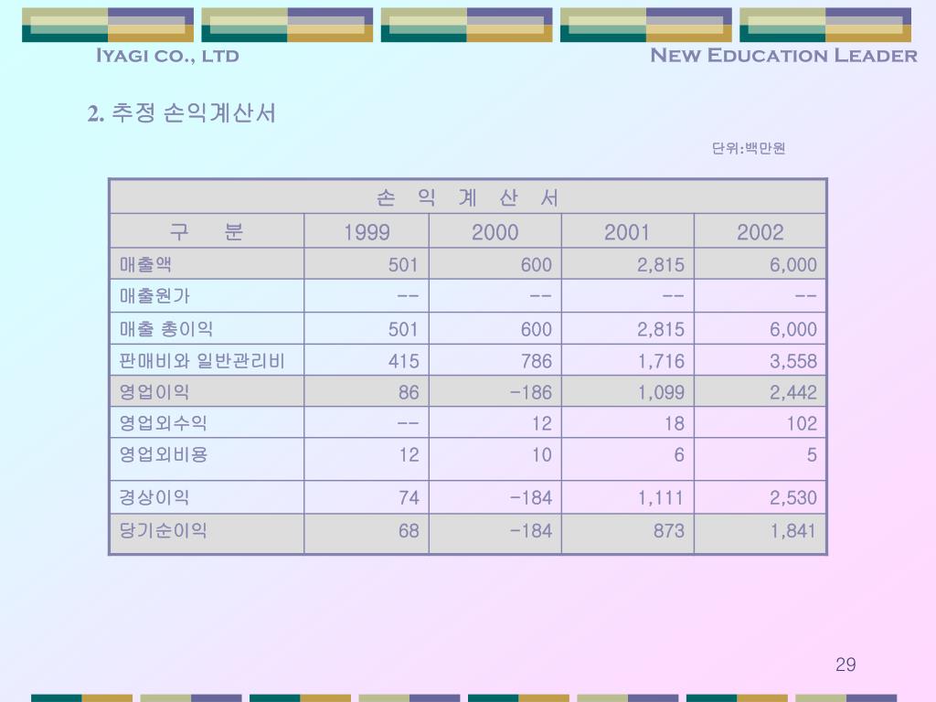Click the 1,111 value in the 경상이익 row
Screen dimensions: 936x702
661,497
